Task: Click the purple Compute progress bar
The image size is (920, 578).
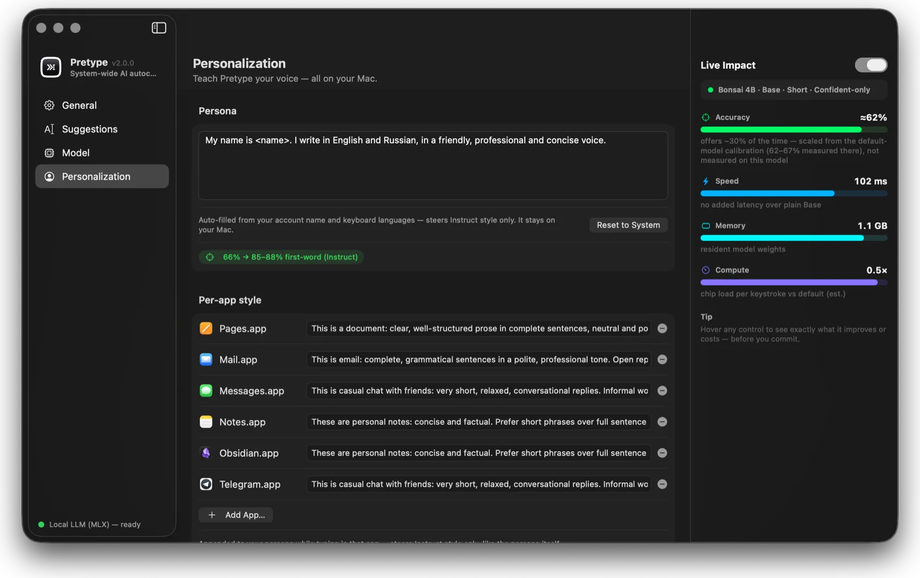Action: pyautogui.click(x=794, y=282)
